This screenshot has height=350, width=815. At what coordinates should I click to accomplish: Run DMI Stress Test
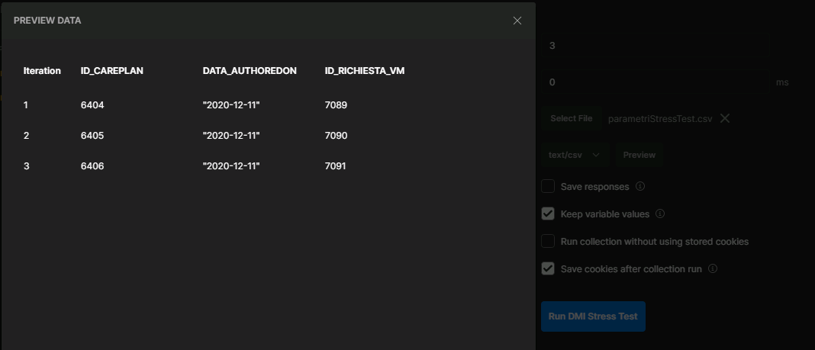(593, 316)
